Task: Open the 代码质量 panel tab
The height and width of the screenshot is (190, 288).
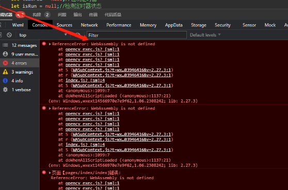Action: pos(113,14)
